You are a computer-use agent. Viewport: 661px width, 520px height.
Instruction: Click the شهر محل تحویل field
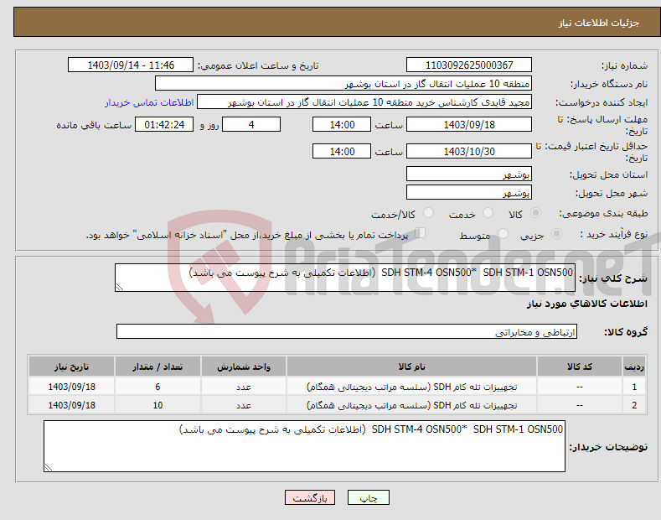[x=469, y=192]
